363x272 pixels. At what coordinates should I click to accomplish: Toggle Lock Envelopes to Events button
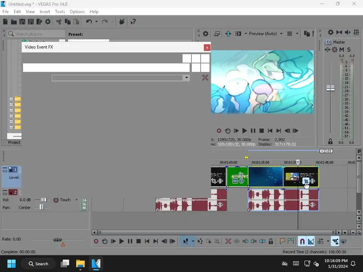click(335, 242)
